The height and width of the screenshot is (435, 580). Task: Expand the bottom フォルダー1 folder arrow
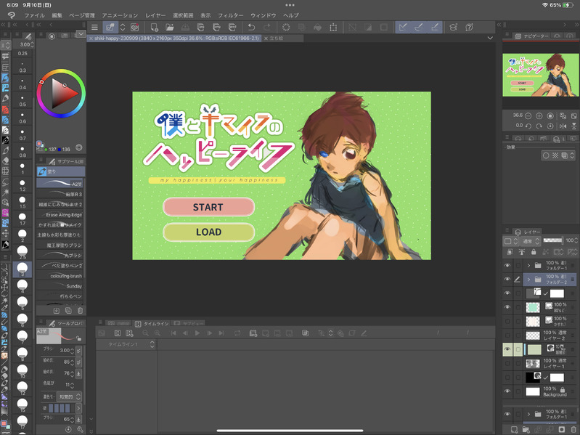(x=529, y=414)
